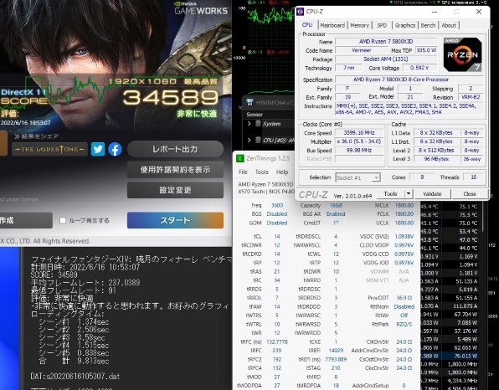
Task: Click HWiNFO64 window title icon
Action: pos(249,102)
